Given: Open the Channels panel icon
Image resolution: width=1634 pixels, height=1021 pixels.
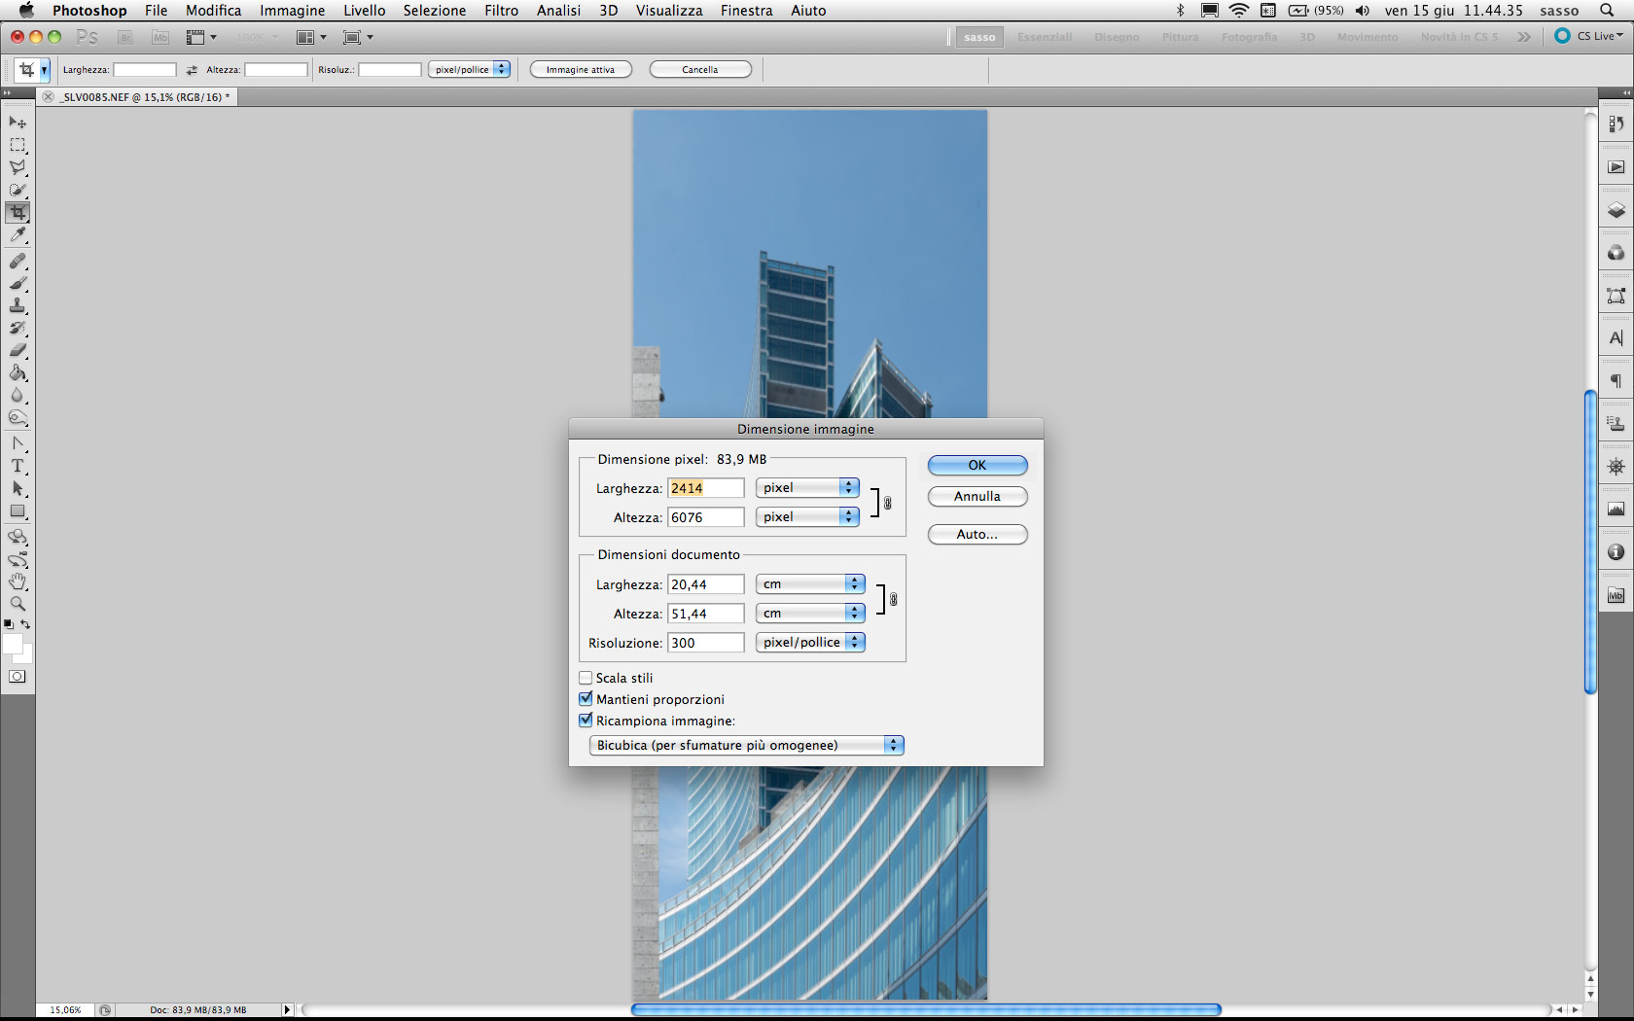Looking at the screenshot, I should pyautogui.click(x=1616, y=253).
